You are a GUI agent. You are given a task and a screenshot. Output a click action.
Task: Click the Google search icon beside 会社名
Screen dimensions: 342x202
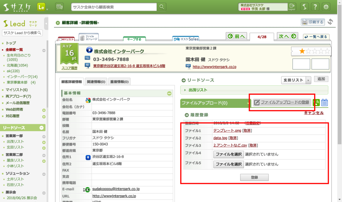click(88, 100)
